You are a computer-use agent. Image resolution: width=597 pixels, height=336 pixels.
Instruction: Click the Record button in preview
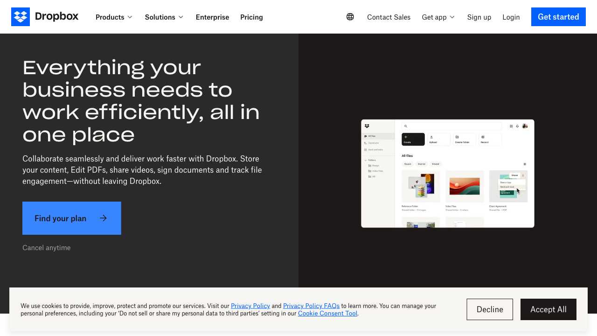point(490,139)
